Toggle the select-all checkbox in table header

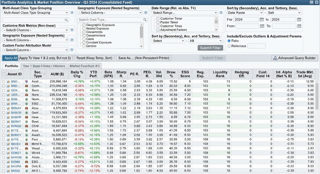4,74
